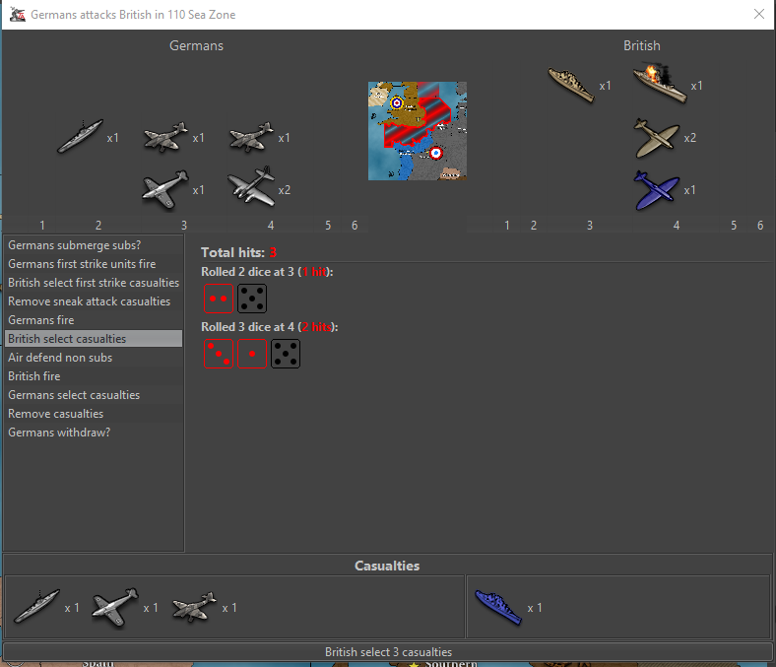Click the 110 Sea Zone map thumbnail
The image size is (776, 667).
[x=417, y=131]
